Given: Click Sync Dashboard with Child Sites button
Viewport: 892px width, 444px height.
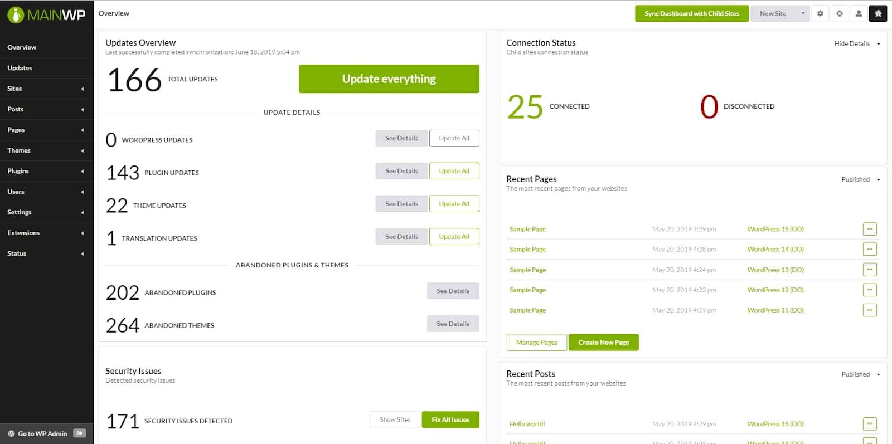Looking at the screenshot, I should 691,13.
